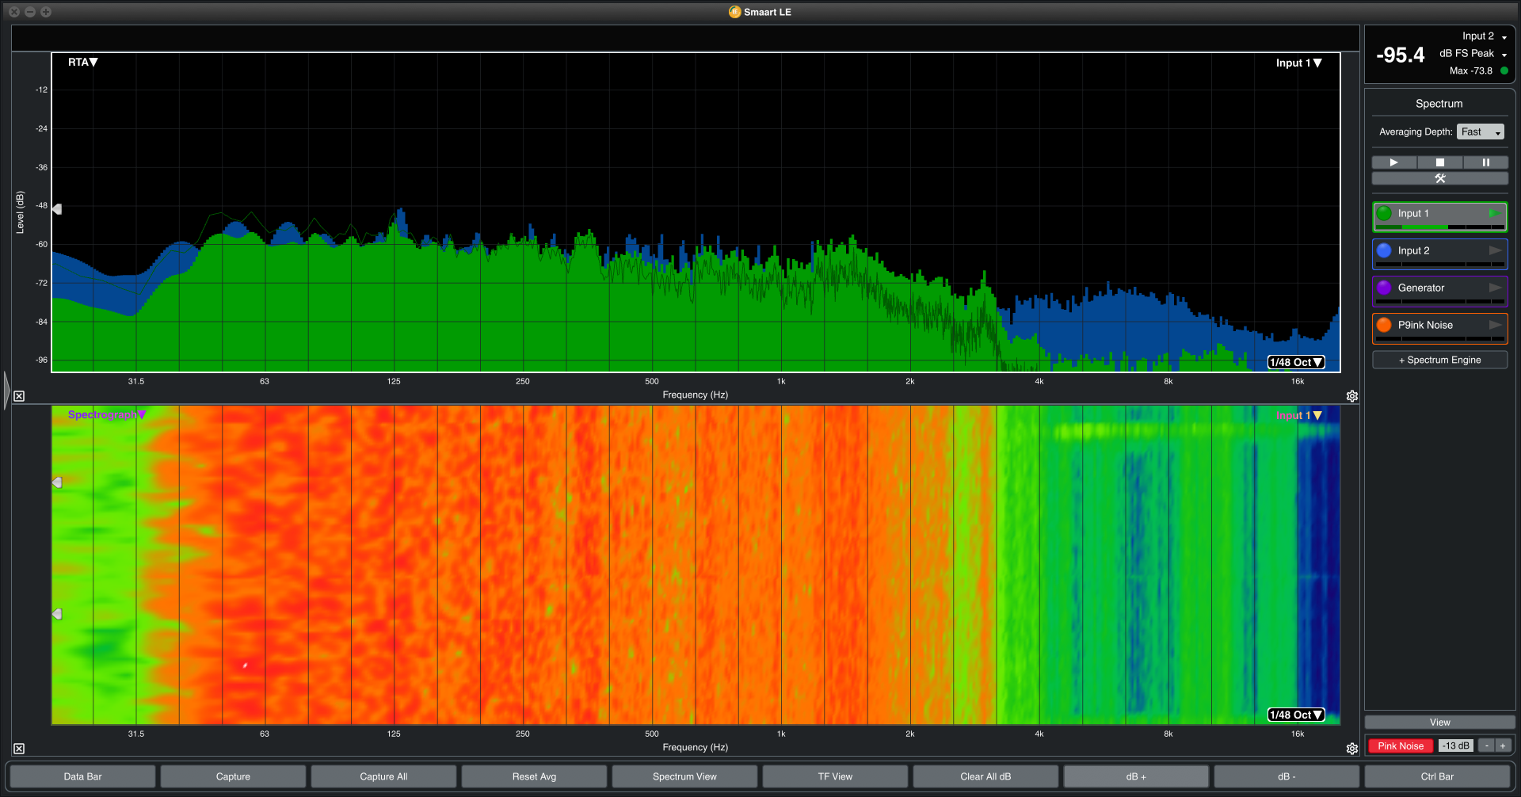This screenshot has height=797, width=1521.
Task: Add a new Spectrum Engine
Action: pos(1439,360)
